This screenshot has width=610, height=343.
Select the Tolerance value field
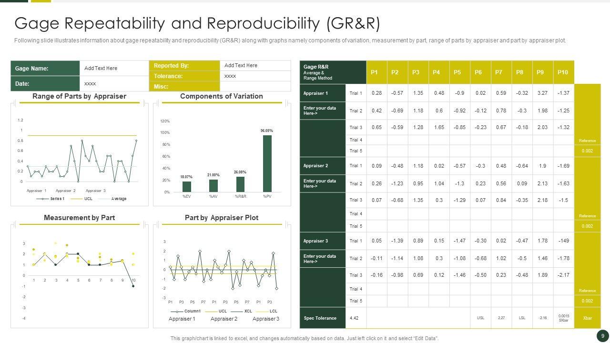tap(255, 76)
